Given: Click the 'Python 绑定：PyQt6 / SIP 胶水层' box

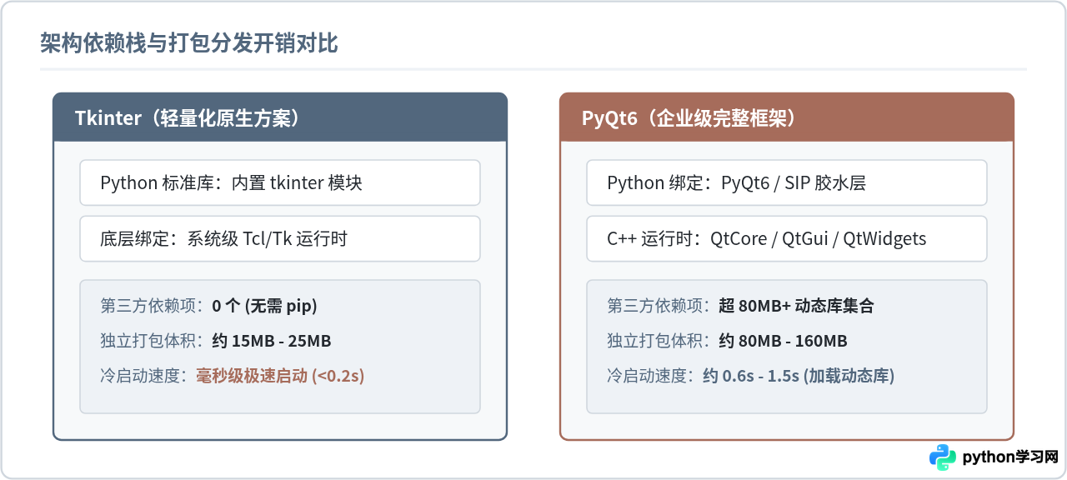Looking at the screenshot, I should 787,182.
